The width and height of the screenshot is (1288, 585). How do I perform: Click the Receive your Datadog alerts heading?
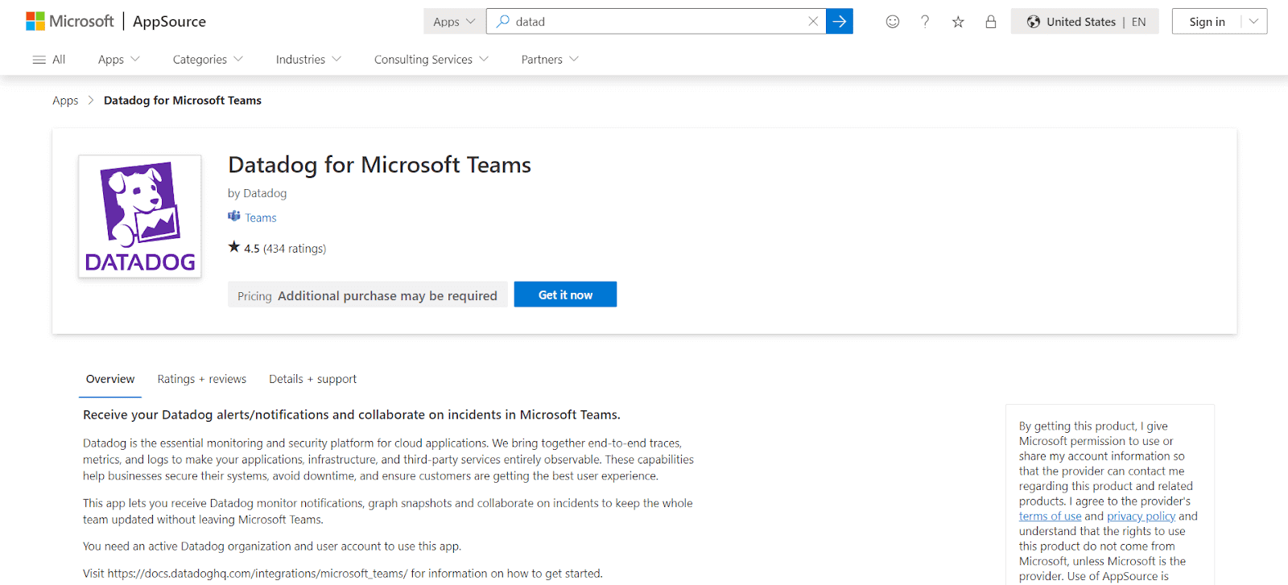(352, 415)
